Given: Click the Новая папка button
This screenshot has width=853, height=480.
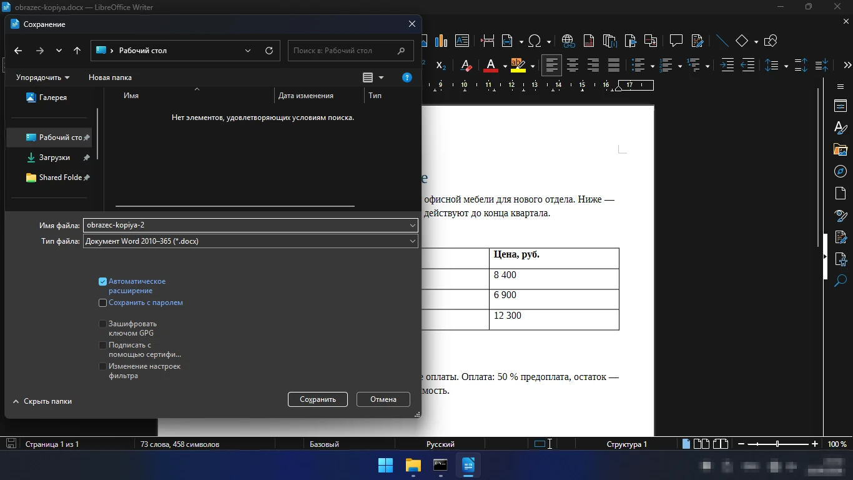Looking at the screenshot, I should pos(110,77).
